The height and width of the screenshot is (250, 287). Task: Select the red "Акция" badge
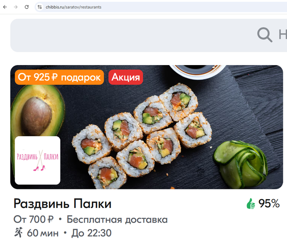tap(126, 77)
